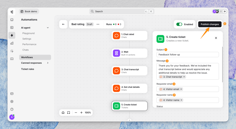Open the contacts card icon in left rail
The width and height of the screenshot is (236, 129).
click(x=12, y=27)
